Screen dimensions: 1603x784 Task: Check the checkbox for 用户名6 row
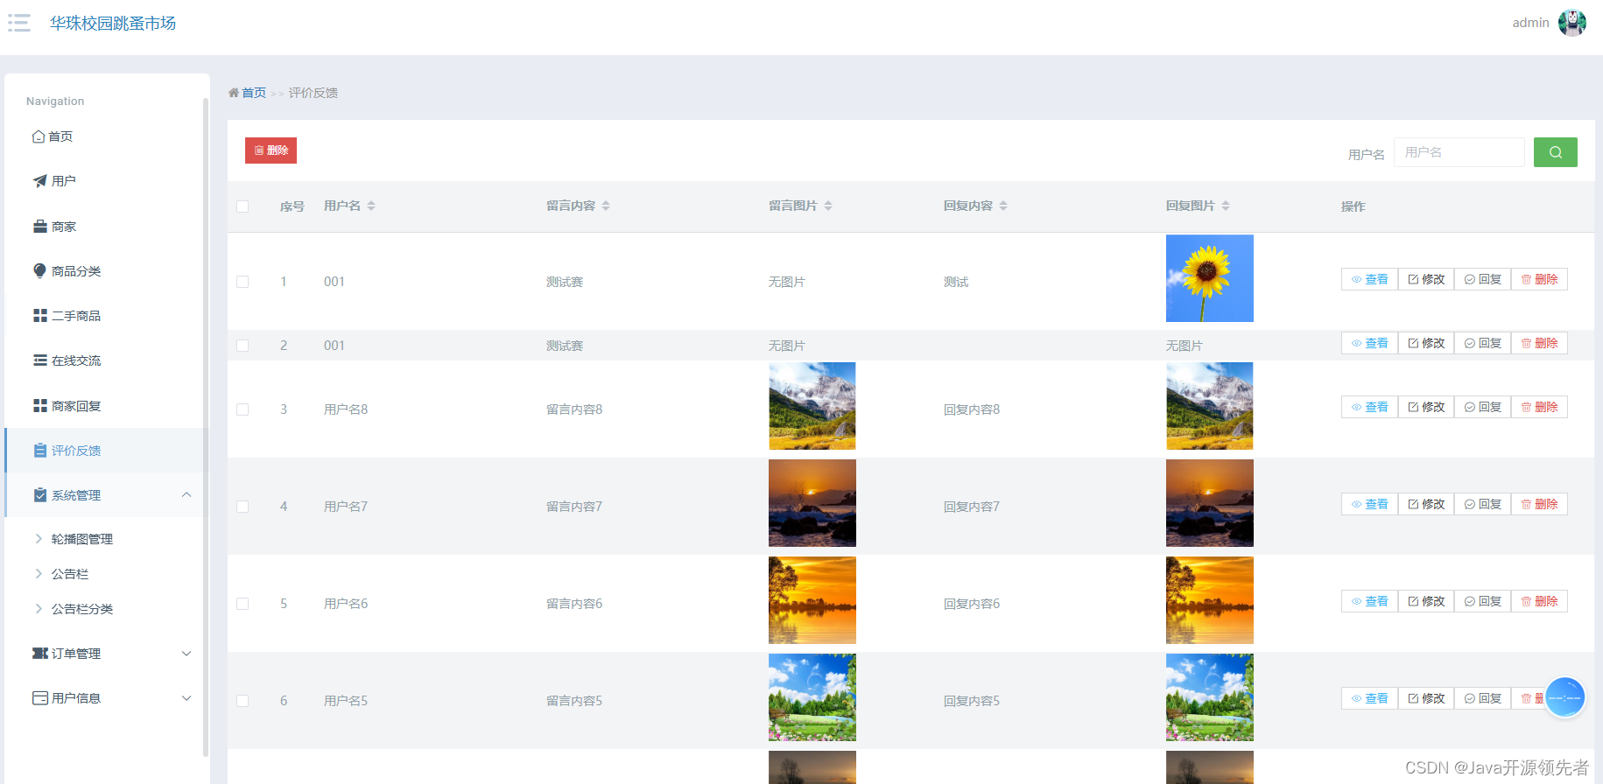coord(243,604)
